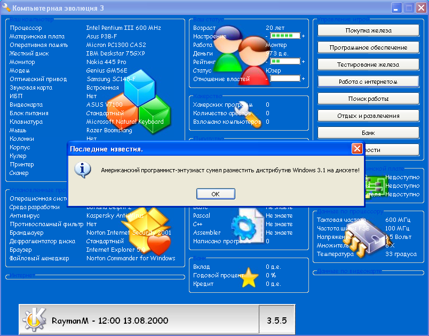This screenshot has width=429, height=336.
Task: Open Отдых и развлечения
Action: click(x=368, y=116)
